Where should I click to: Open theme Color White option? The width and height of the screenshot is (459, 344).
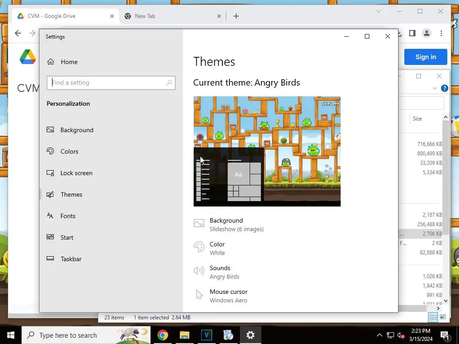[209, 248]
